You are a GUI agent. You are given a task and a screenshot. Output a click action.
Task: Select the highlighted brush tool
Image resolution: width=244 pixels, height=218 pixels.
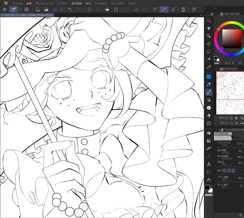click(209, 92)
